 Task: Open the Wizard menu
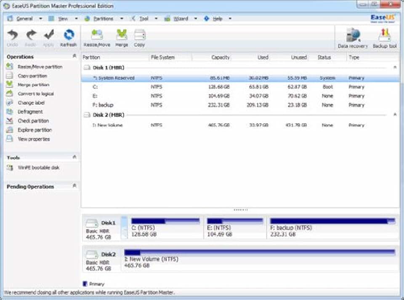click(181, 19)
